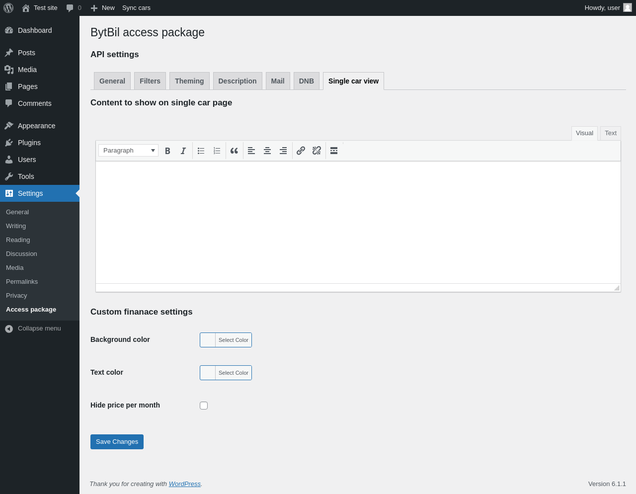
Task: Open the DNB settings tab
Action: [307, 81]
